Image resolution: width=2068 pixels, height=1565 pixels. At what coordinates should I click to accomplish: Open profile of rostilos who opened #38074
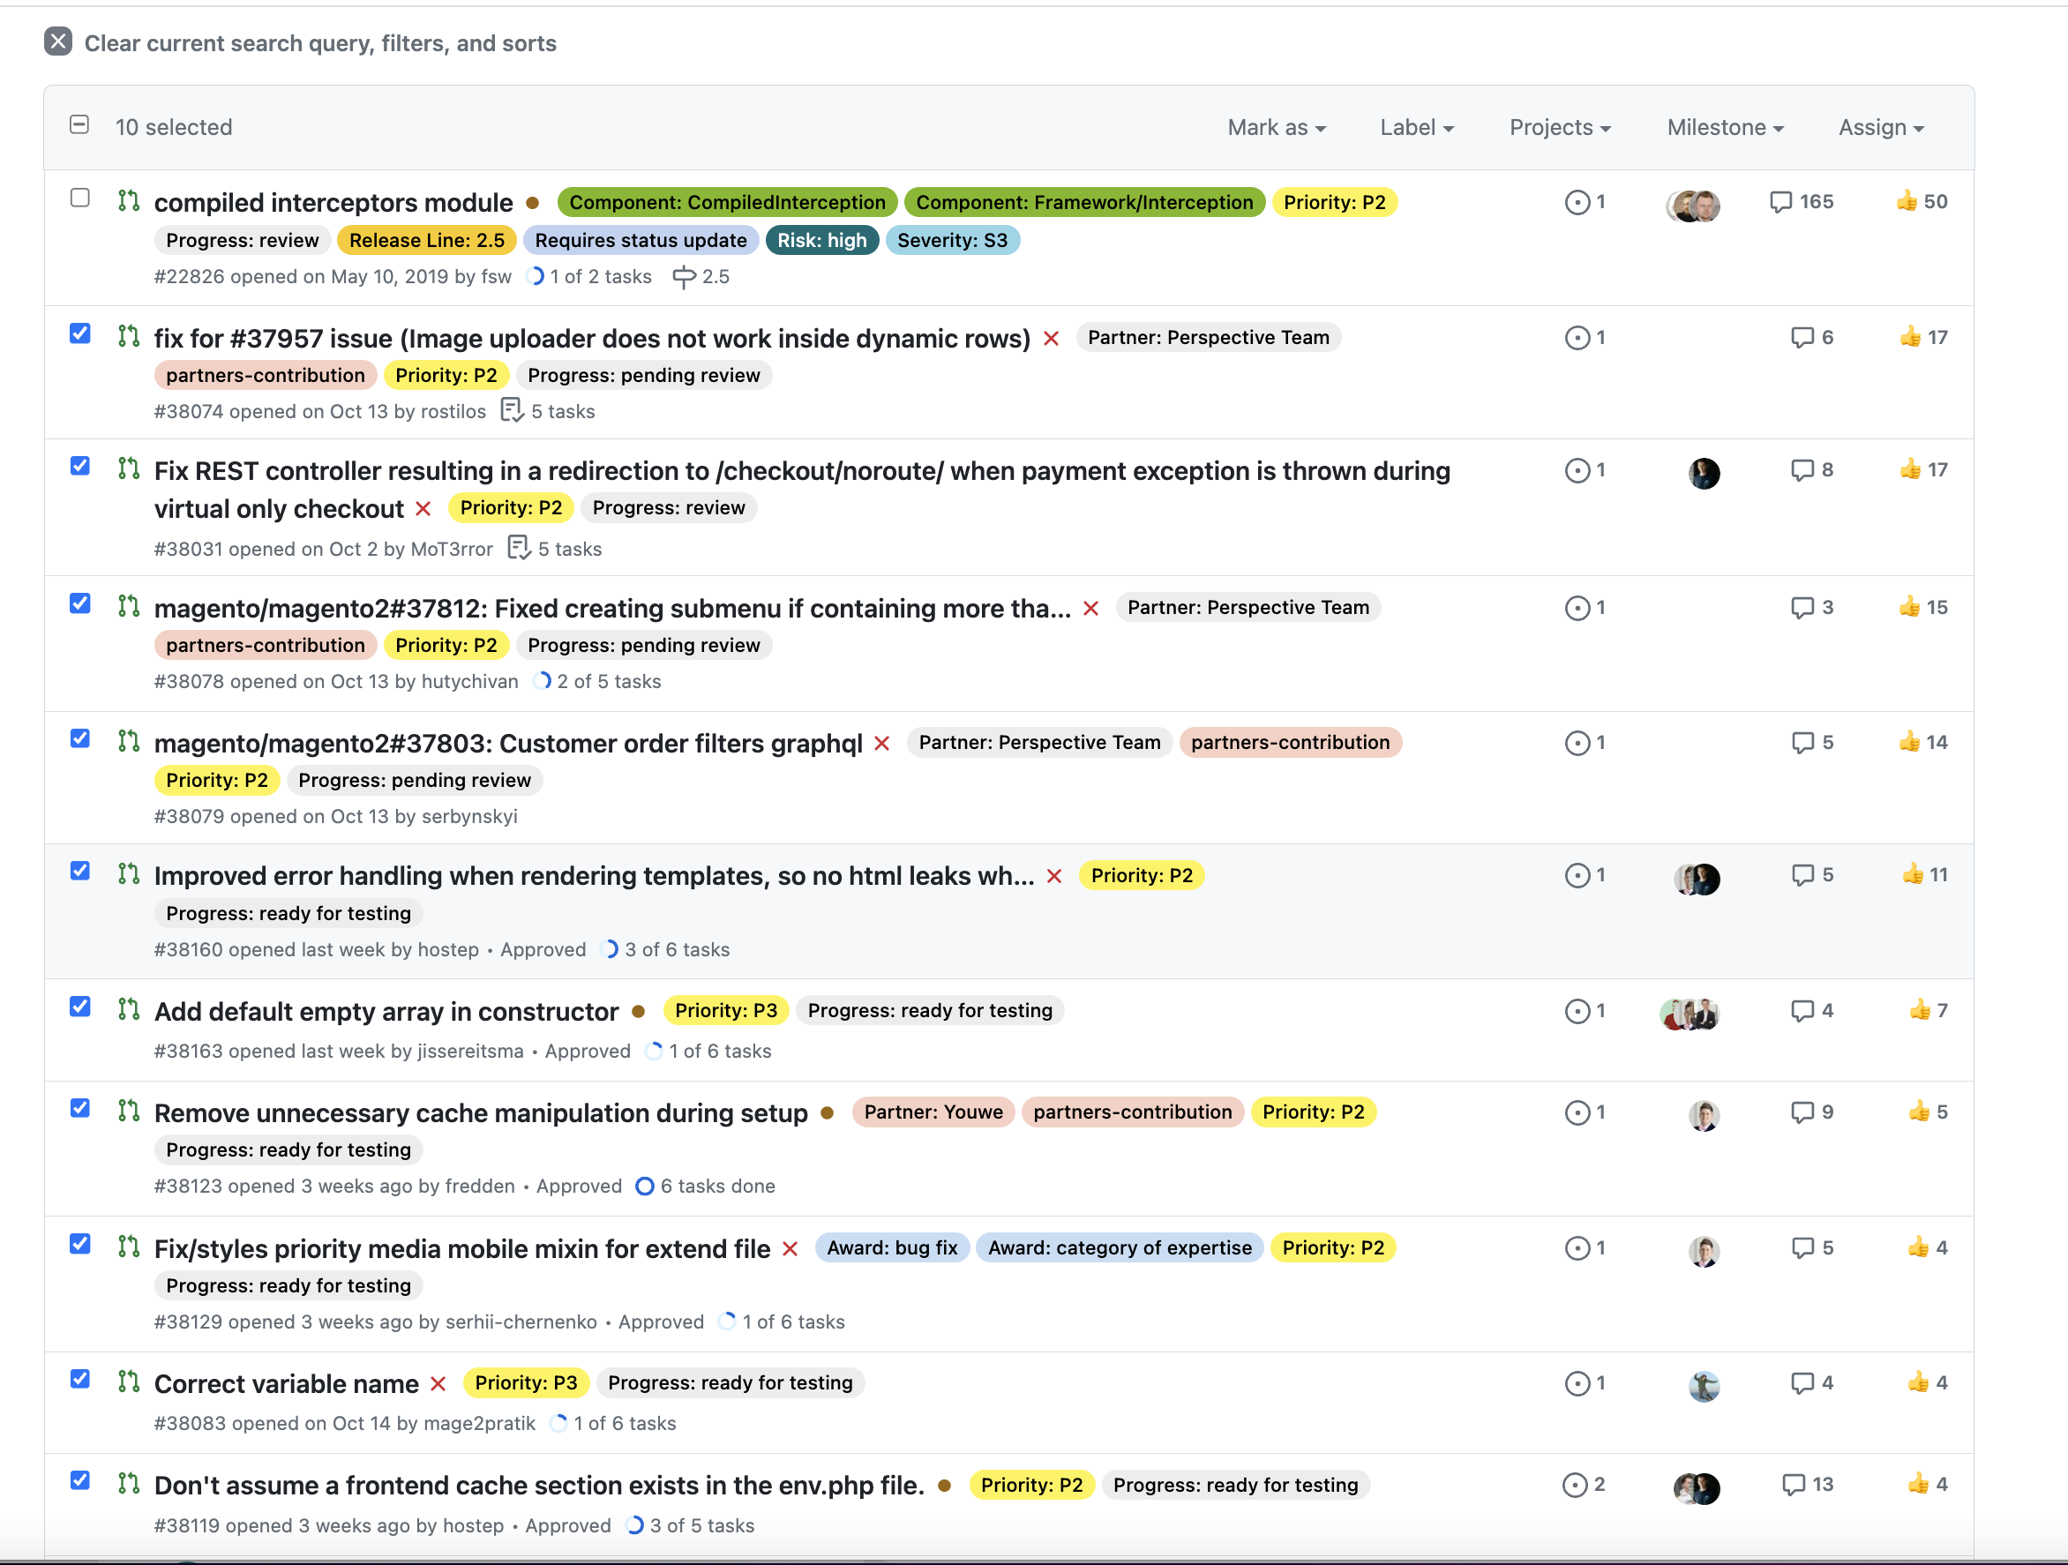pyautogui.click(x=454, y=410)
